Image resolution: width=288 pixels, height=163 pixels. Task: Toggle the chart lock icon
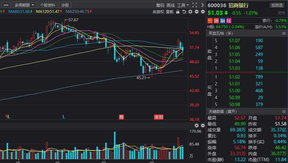pos(177,12)
